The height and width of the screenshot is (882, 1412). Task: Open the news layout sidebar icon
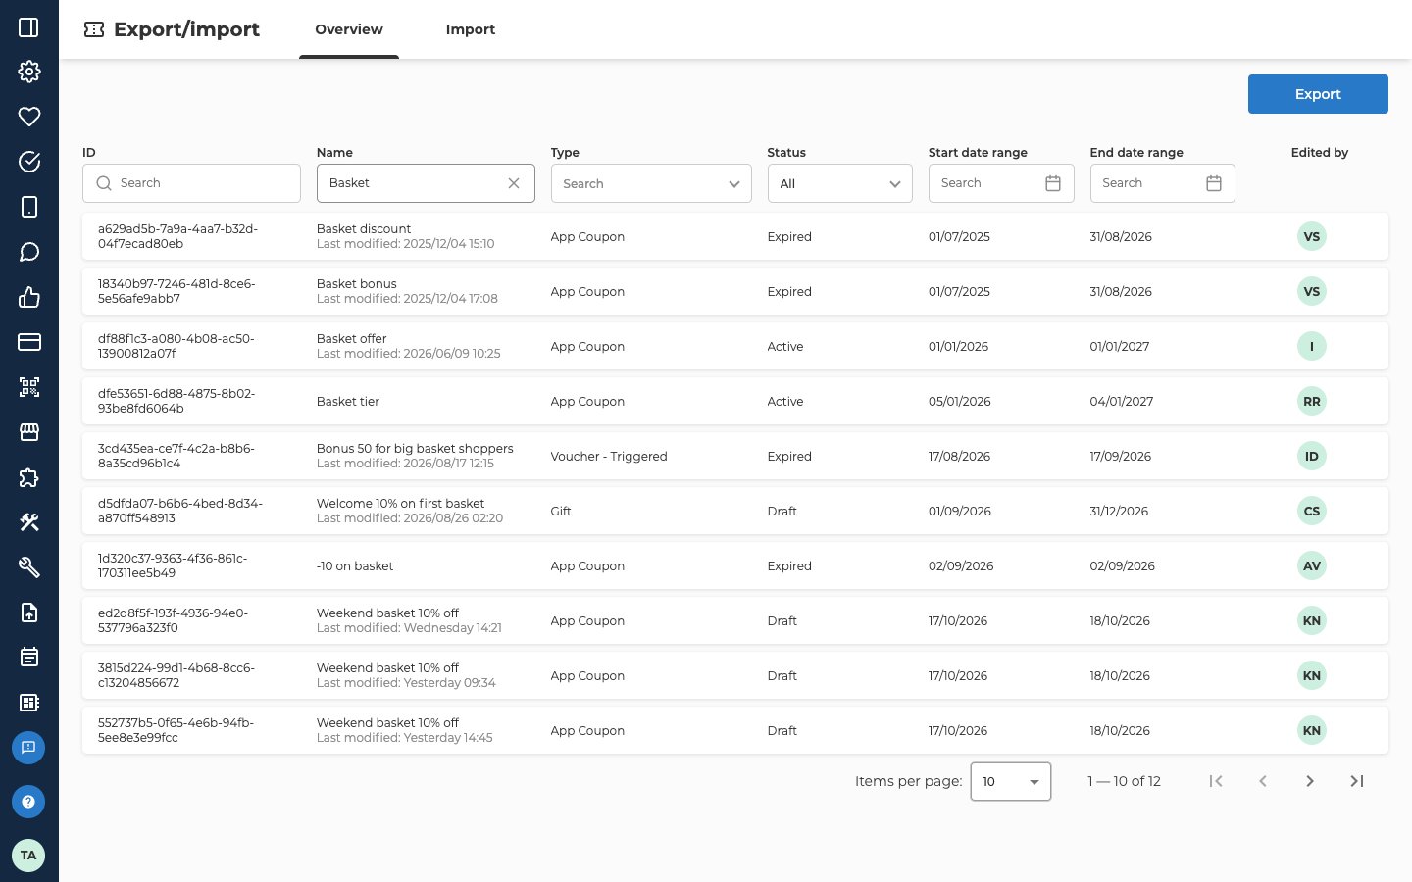[29, 703]
